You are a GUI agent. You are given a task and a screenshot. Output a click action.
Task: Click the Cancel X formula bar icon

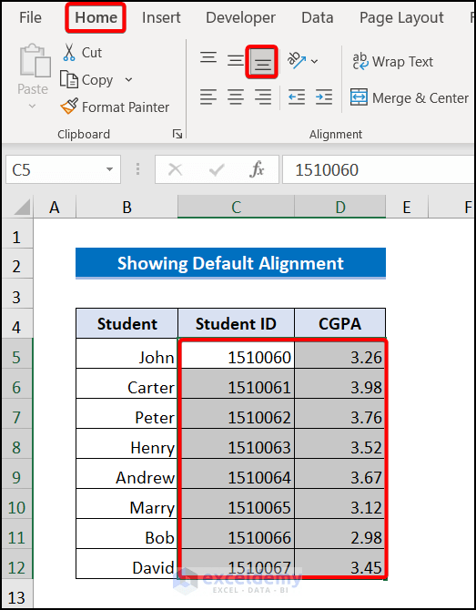click(x=175, y=169)
